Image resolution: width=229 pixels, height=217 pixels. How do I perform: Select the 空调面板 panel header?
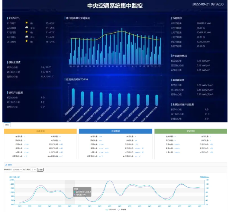tap(115, 131)
